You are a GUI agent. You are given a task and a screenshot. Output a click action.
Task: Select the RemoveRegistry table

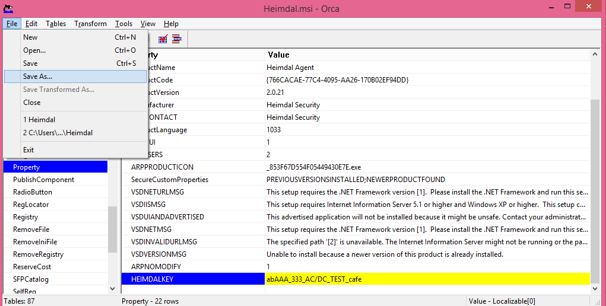pos(55,254)
